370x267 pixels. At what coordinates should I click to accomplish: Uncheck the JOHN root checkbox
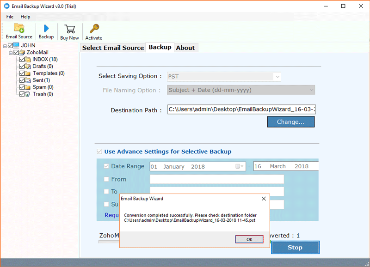[10, 45]
